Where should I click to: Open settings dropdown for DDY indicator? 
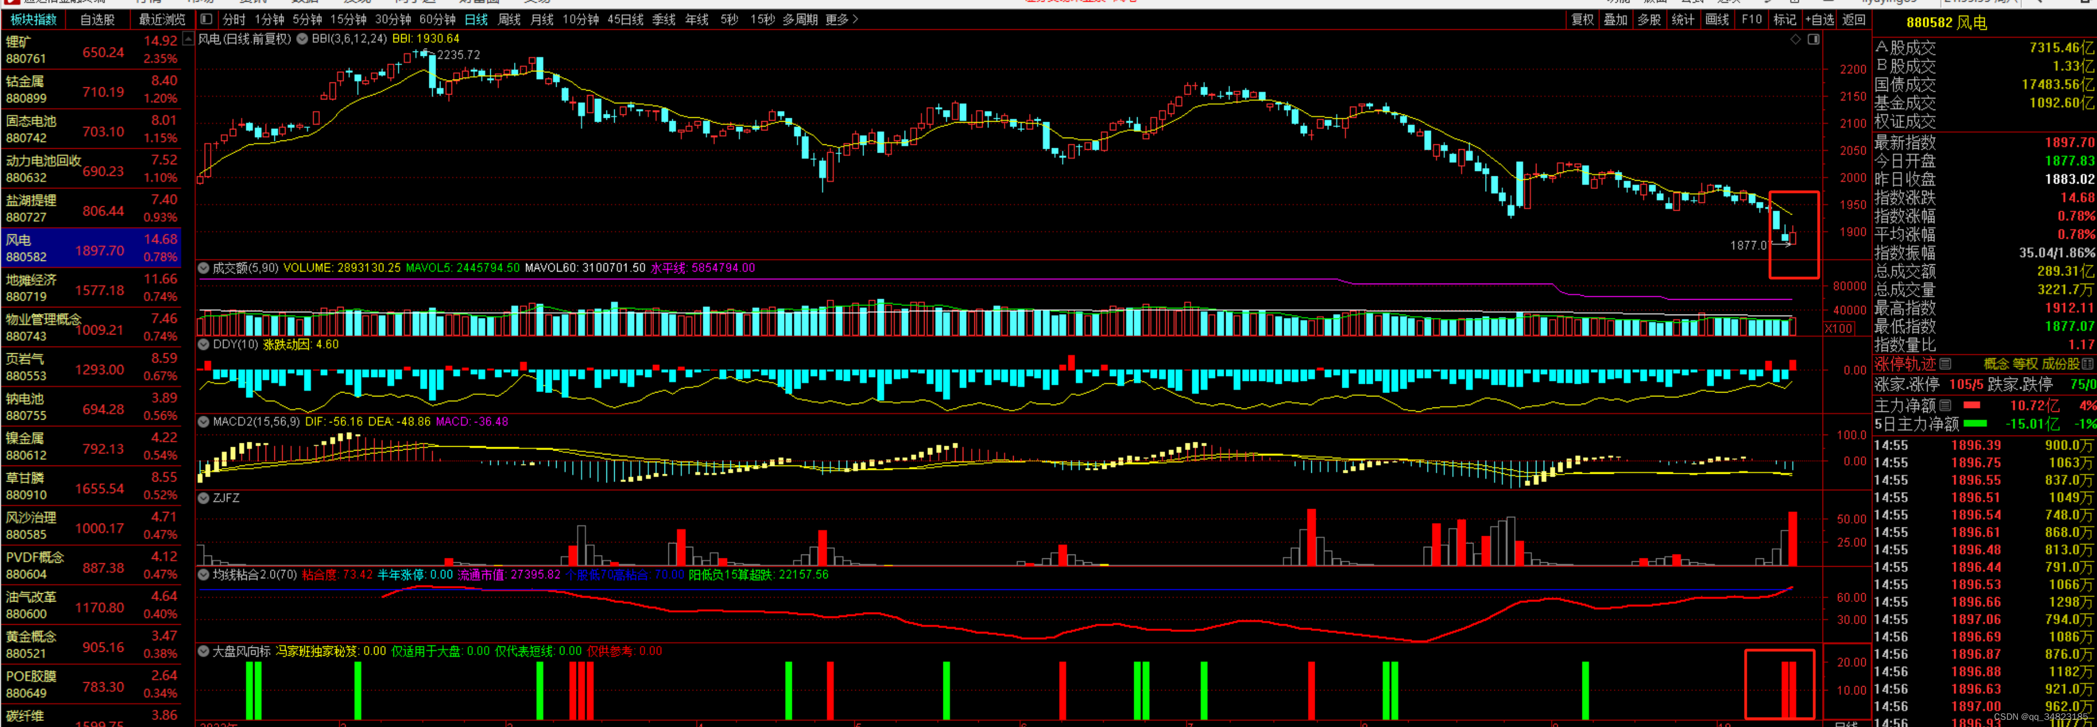tap(204, 345)
